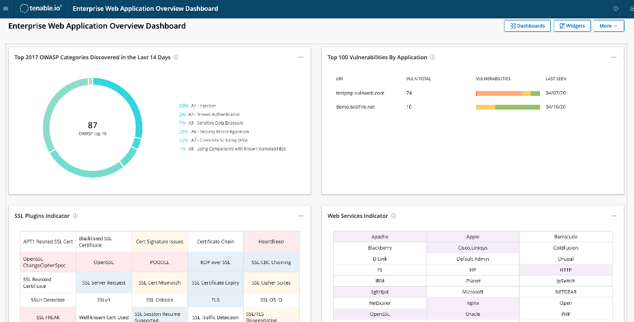Click the Cisco,Linksys web service cell
The image size is (634, 322).
pos(473,248)
